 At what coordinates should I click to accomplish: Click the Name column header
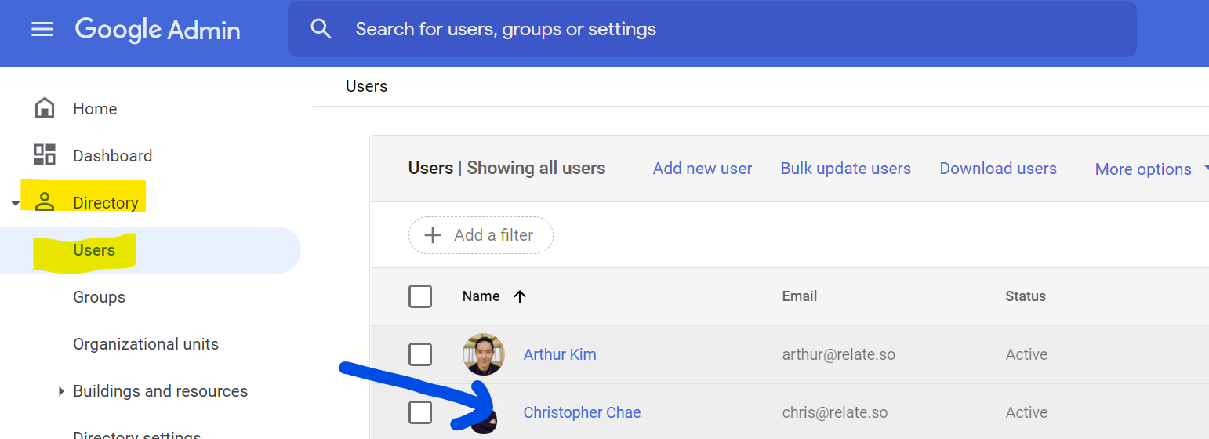pos(481,296)
